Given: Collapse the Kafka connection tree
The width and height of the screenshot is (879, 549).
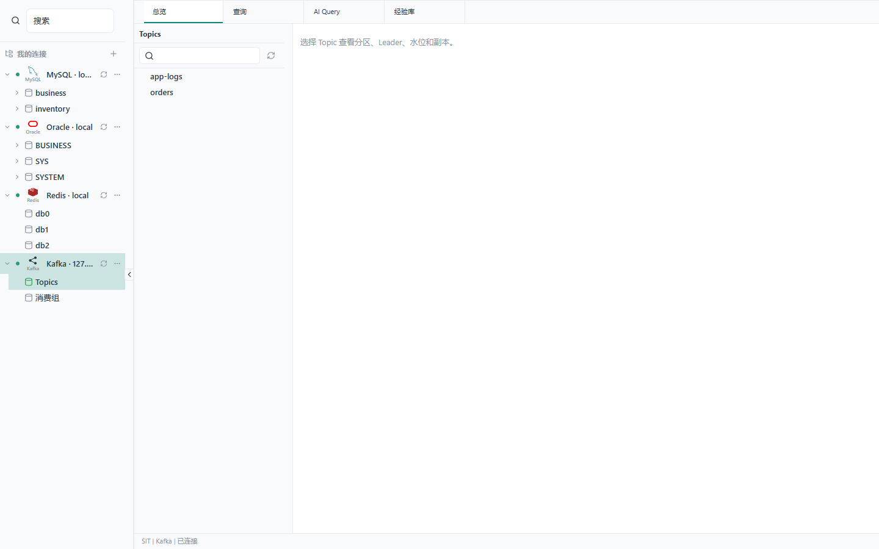Looking at the screenshot, I should pos(7,264).
